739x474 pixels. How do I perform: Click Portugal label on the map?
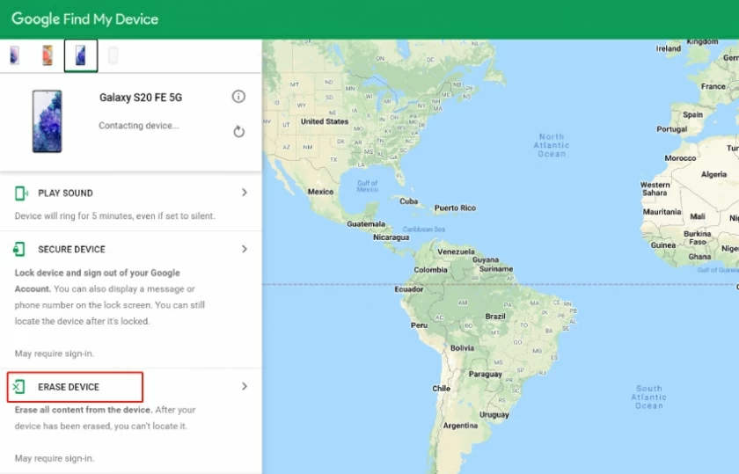[x=671, y=129]
